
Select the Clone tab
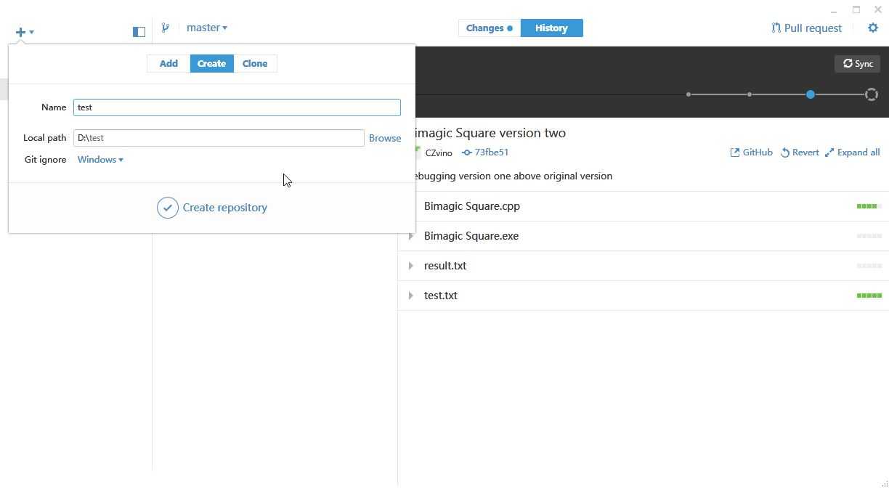(x=255, y=64)
